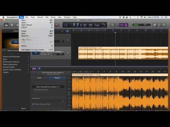
Task: Expand Open Recent submenu
Action: click(36, 25)
